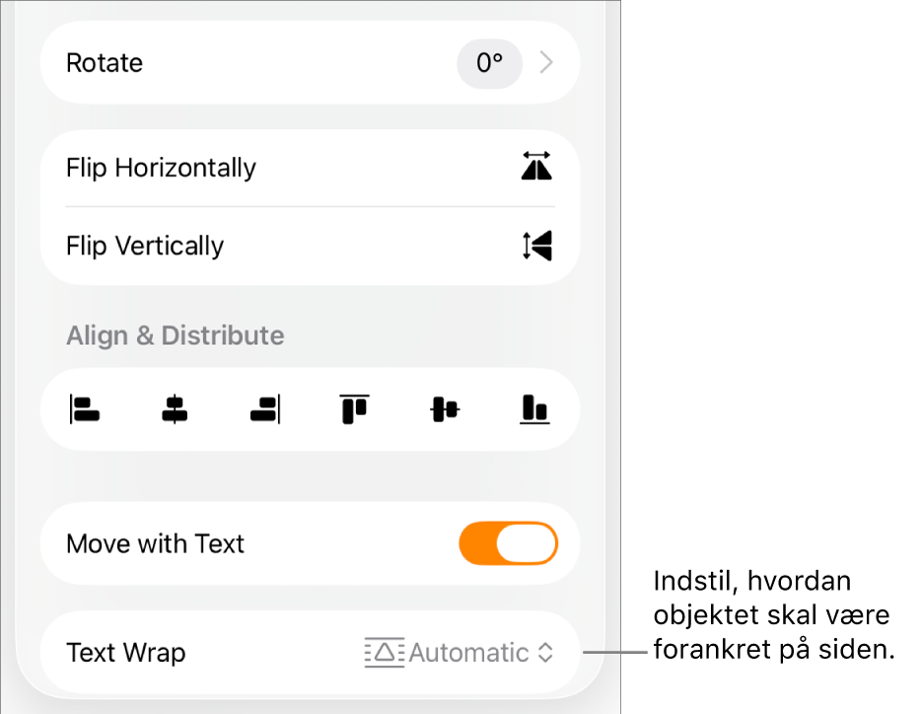The width and height of the screenshot is (921, 714).
Task: Select the Flip Vertically text label
Action: (145, 247)
